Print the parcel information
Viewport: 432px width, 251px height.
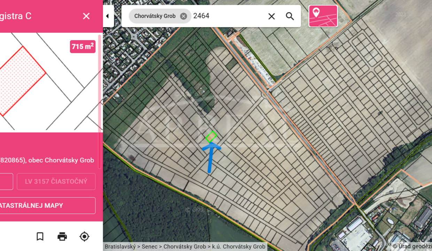pyautogui.click(x=62, y=236)
